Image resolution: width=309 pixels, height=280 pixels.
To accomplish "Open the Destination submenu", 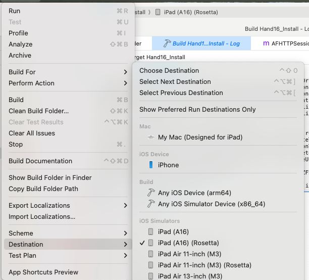I will click(68, 244).
